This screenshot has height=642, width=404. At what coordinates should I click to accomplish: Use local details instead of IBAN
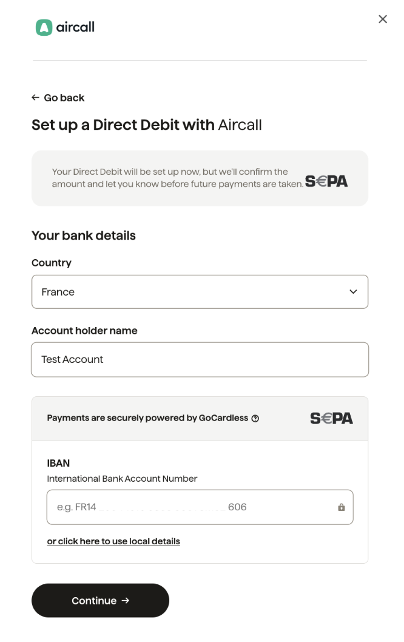coord(113,541)
